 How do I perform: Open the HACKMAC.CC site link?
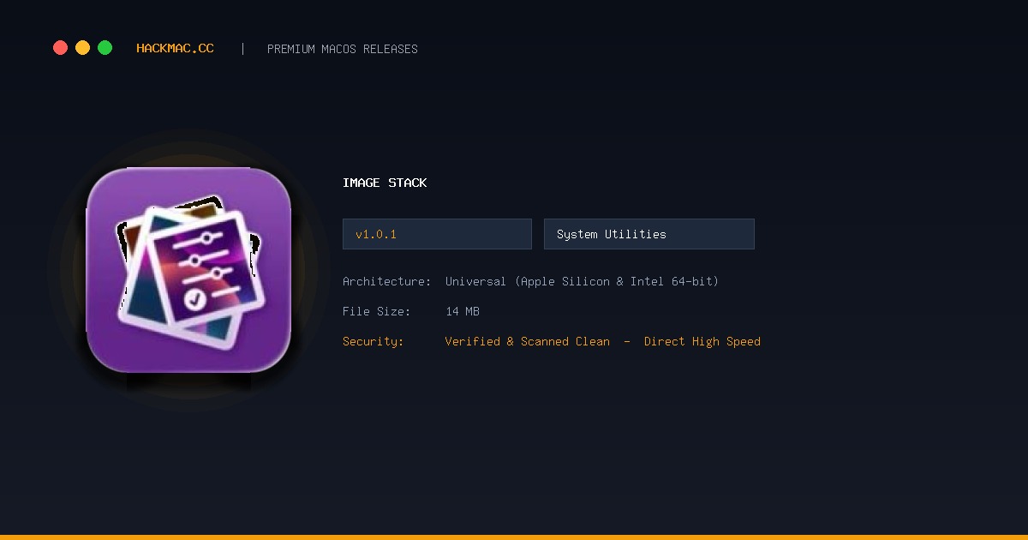tap(175, 49)
